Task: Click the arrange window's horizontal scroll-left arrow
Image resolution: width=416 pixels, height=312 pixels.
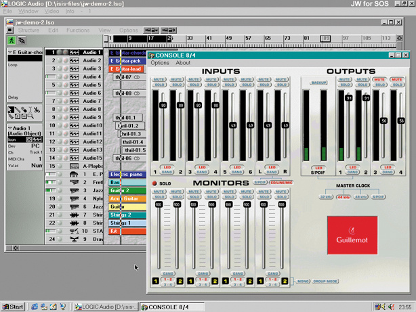Action: coord(16,248)
